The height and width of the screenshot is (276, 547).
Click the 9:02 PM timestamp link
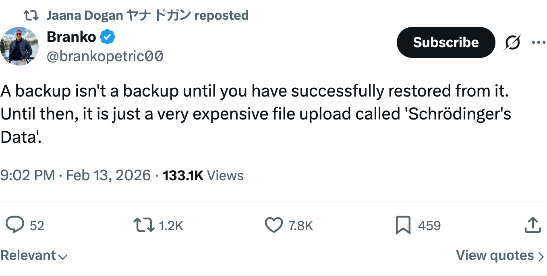(x=75, y=176)
